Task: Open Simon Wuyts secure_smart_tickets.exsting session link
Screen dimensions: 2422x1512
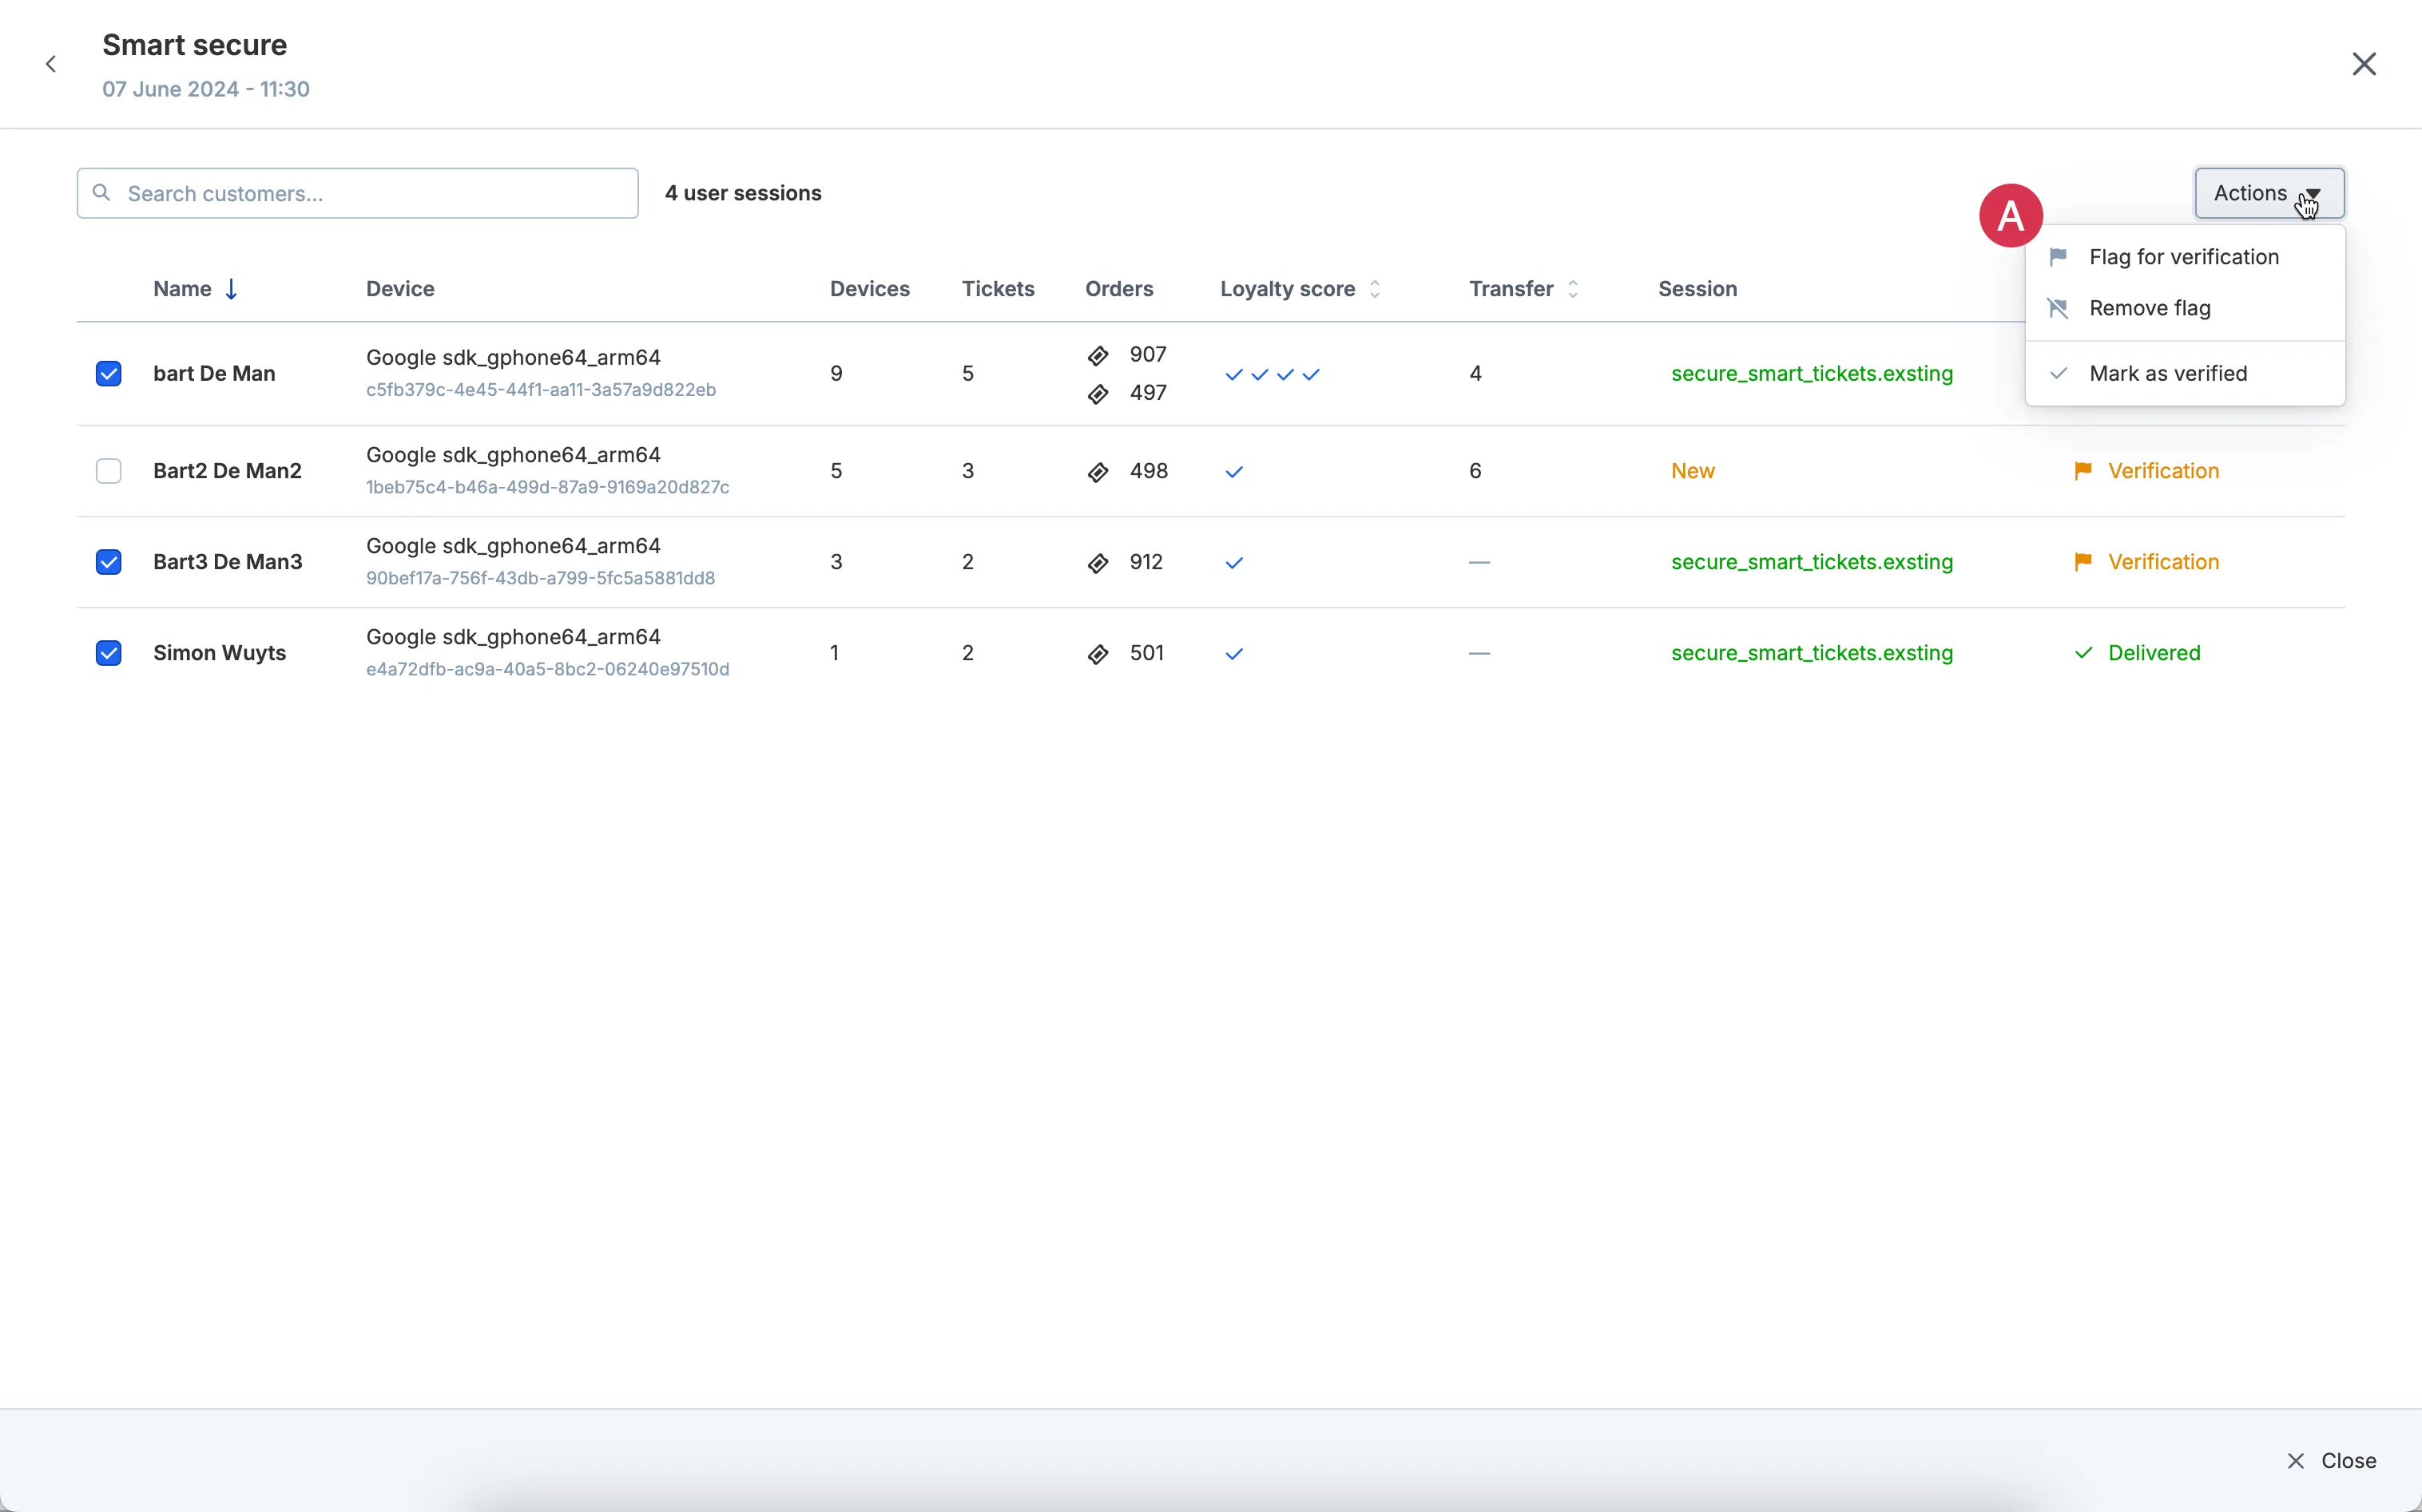Action: click(x=1812, y=653)
